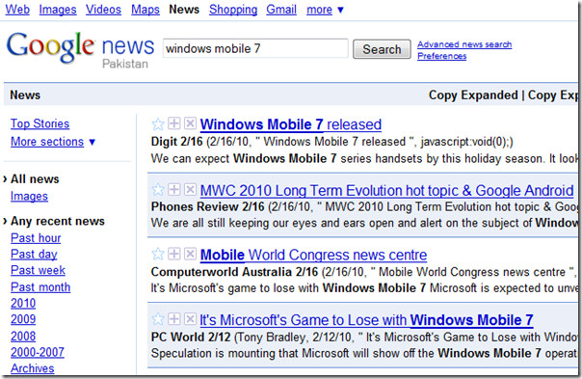
Task: Click X icon beside 'Windows Mobile 7 released'
Action: tap(190, 123)
